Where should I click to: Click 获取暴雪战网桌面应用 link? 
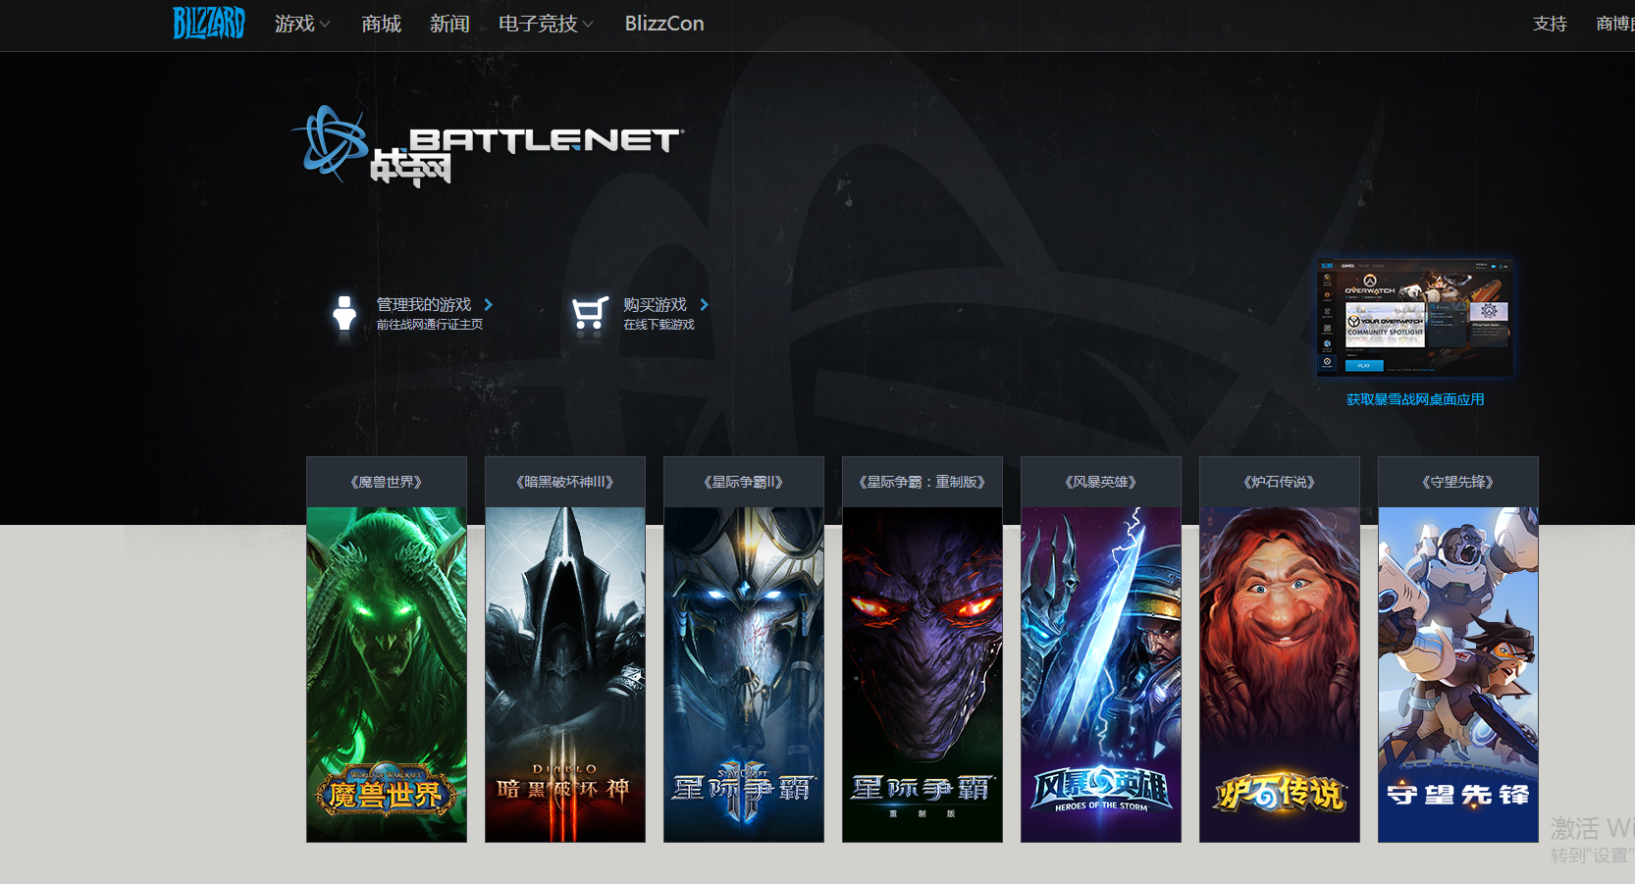coord(1415,399)
